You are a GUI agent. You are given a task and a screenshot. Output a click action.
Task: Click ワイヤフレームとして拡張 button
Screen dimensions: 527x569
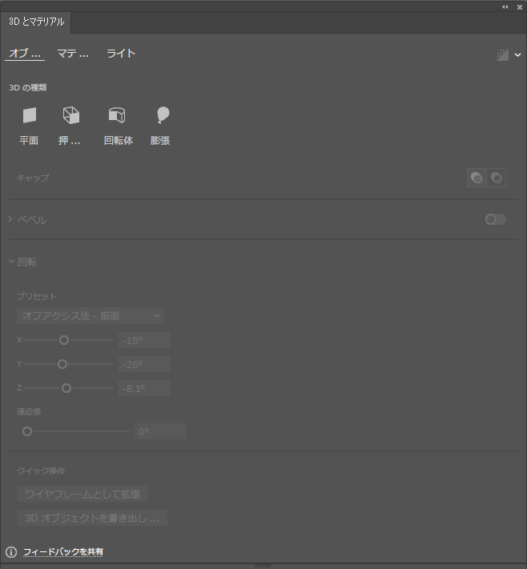[x=82, y=494]
